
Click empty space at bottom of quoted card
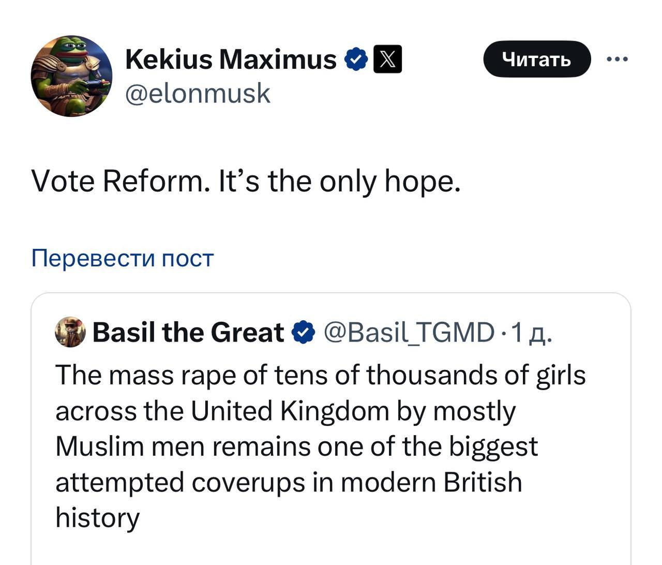331,548
